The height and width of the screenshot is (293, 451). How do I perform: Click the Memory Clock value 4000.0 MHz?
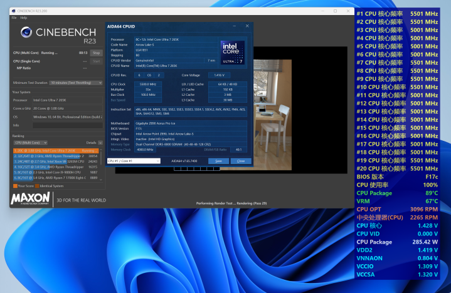146,150
